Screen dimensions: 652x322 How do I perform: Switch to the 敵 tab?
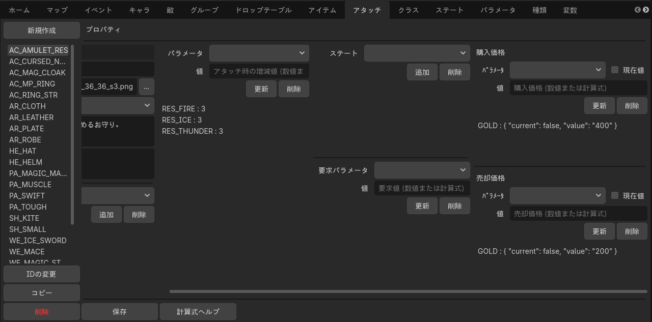(170, 10)
